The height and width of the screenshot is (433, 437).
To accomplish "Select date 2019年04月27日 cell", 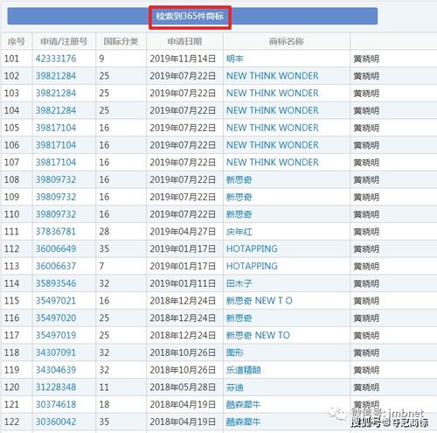I will (x=183, y=232).
